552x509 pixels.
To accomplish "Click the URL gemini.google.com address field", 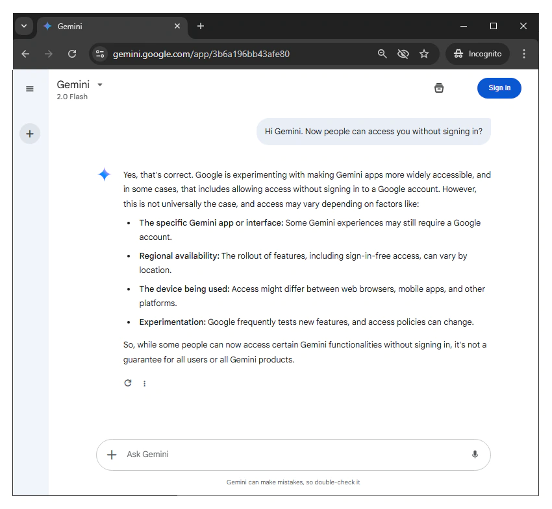I will coord(201,54).
